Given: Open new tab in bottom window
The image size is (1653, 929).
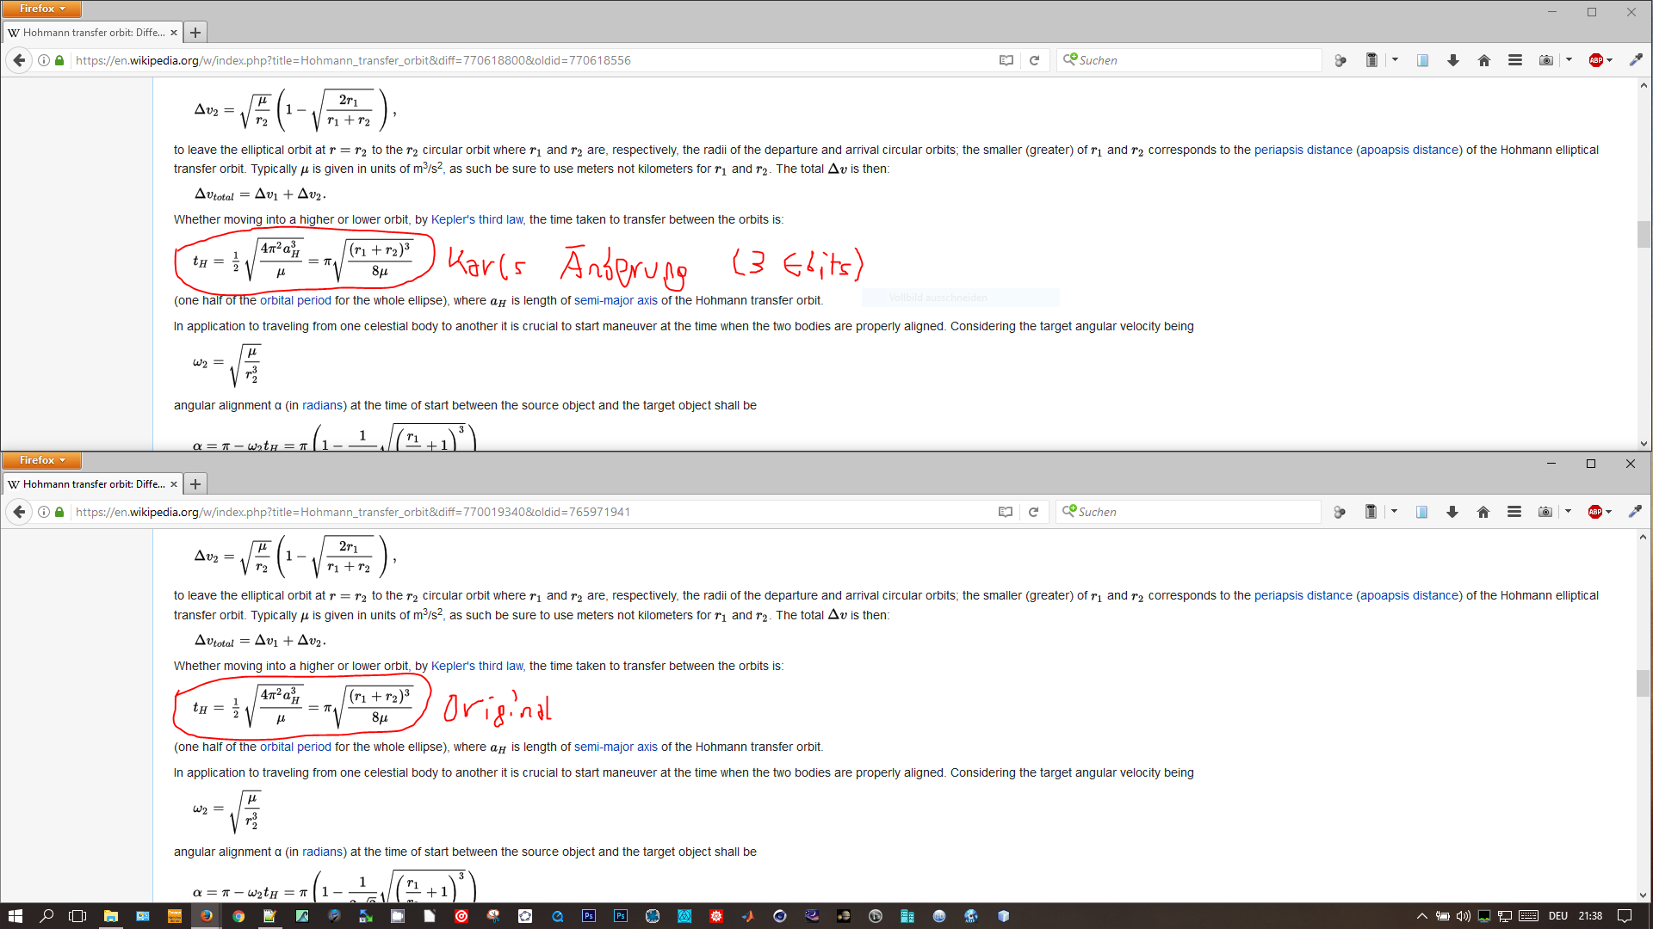Looking at the screenshot, I should pyautogui.click(x=195, y=484).
